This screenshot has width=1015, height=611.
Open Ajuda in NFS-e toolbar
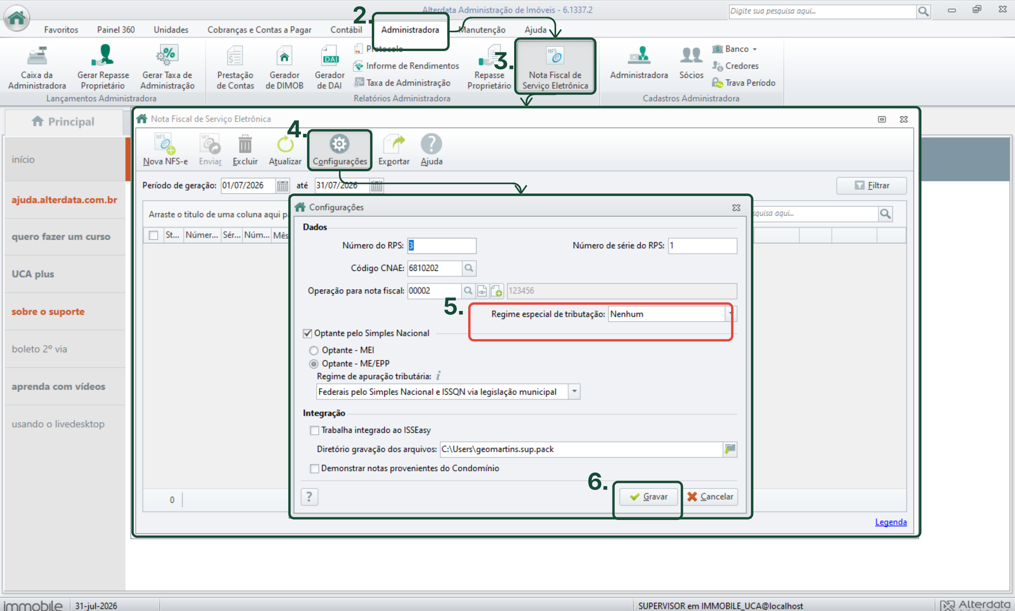click(x=432, y=149)
